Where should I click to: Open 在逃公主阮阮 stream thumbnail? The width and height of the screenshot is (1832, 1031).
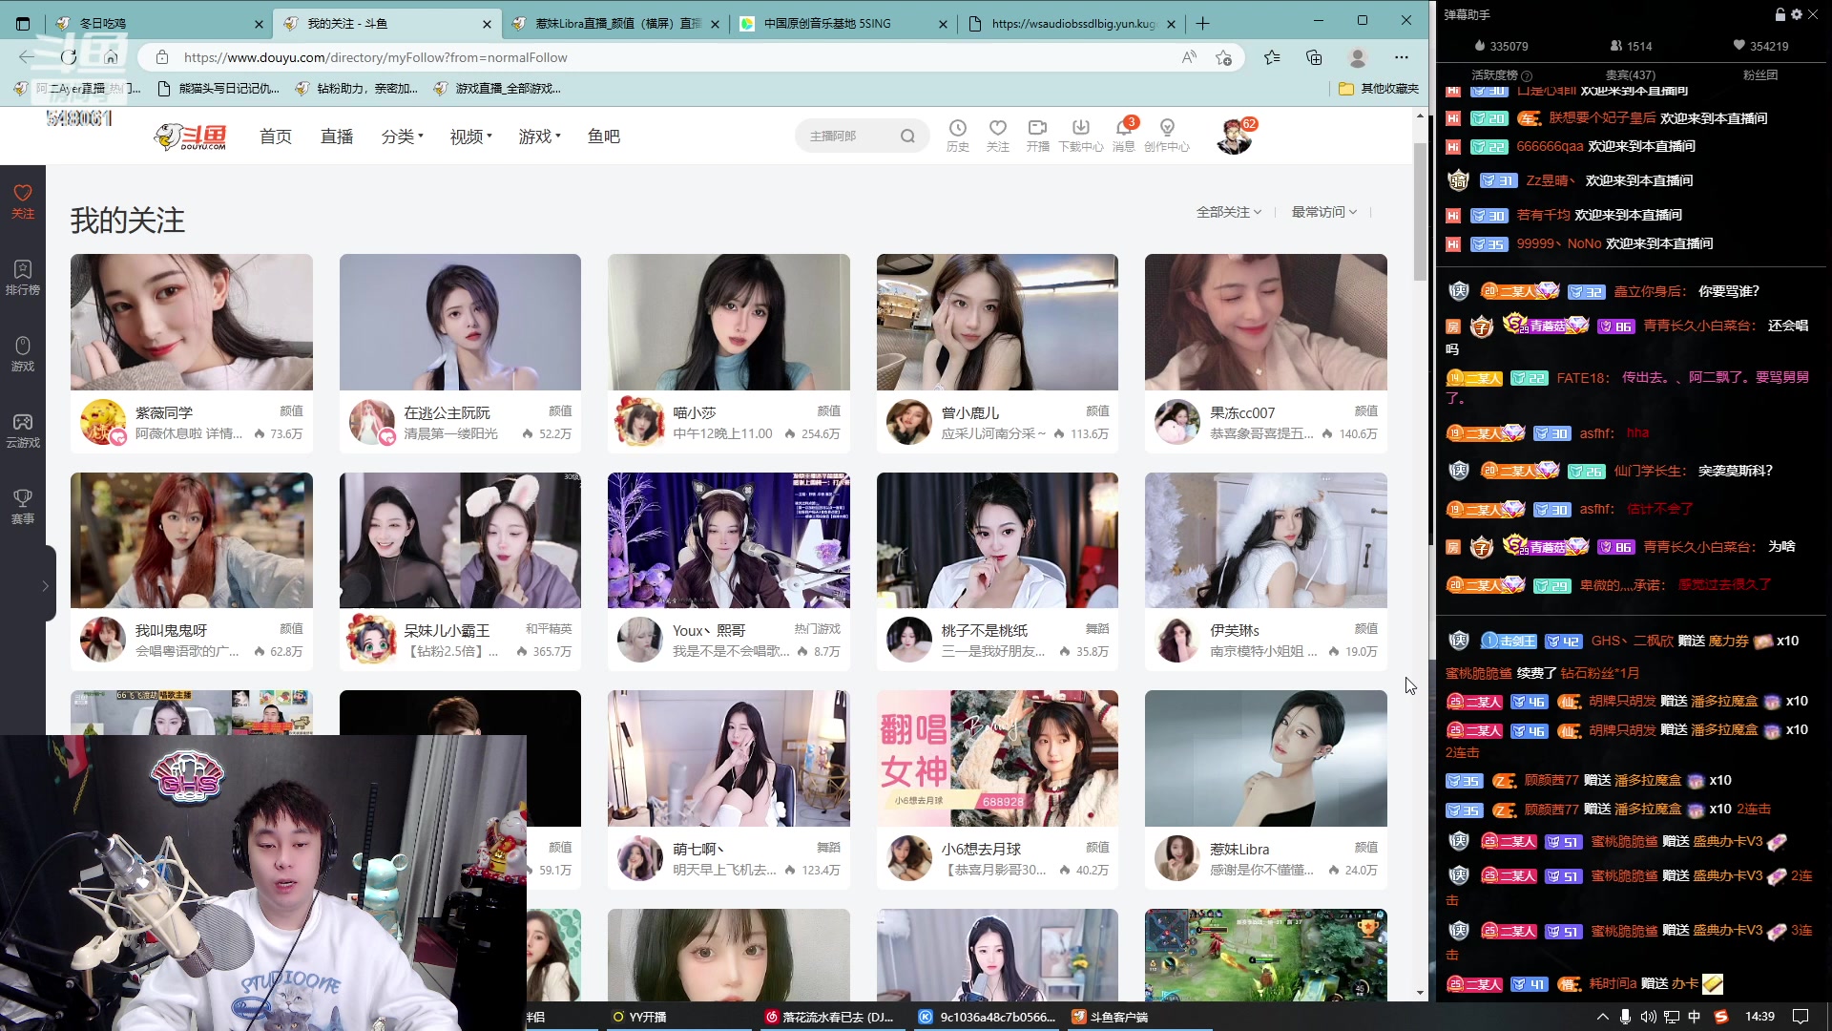460,322
